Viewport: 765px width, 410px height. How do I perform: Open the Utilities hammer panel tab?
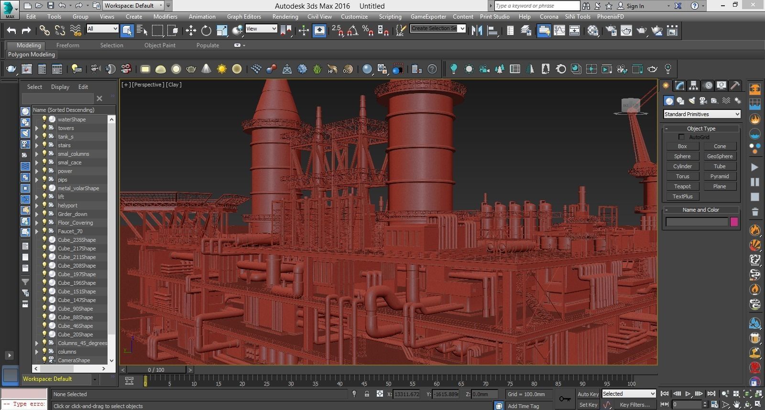[735, 86]
